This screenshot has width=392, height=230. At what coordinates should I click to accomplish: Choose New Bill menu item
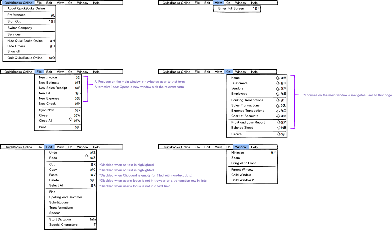coord(58,93)
